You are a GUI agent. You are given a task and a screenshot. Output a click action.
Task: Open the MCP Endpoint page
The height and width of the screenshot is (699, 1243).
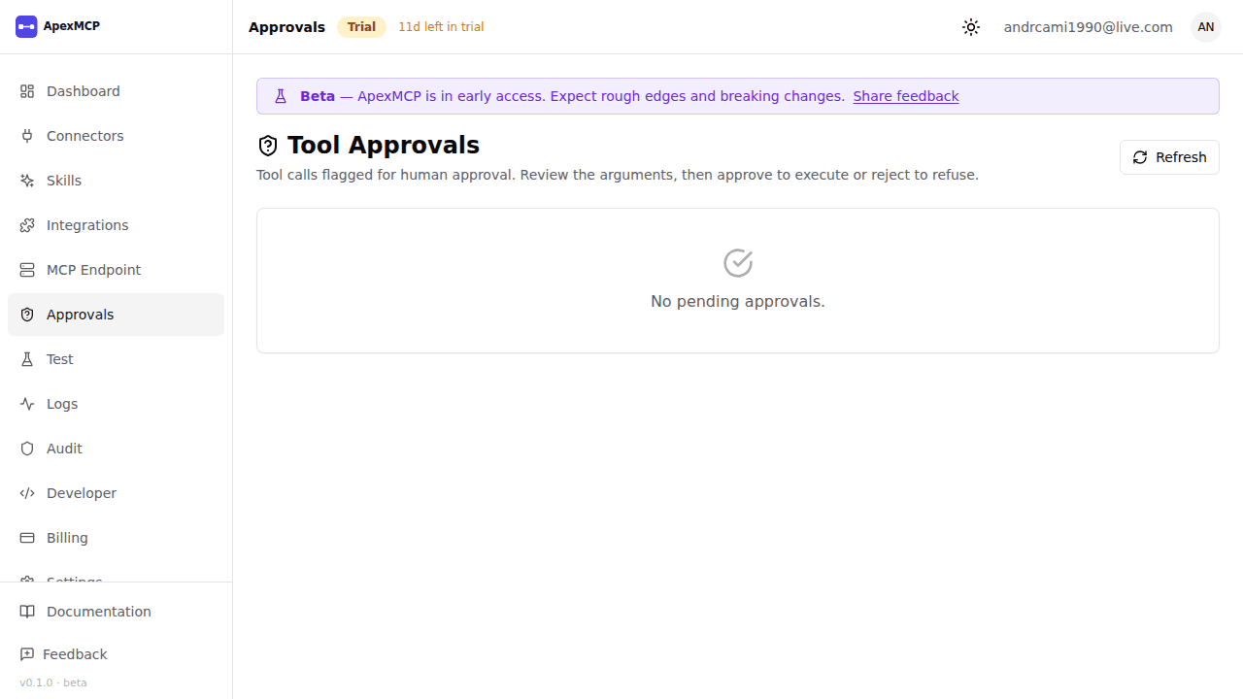pos(116,270)
